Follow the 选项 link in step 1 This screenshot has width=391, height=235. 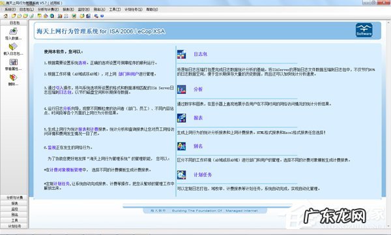(82, 63)
